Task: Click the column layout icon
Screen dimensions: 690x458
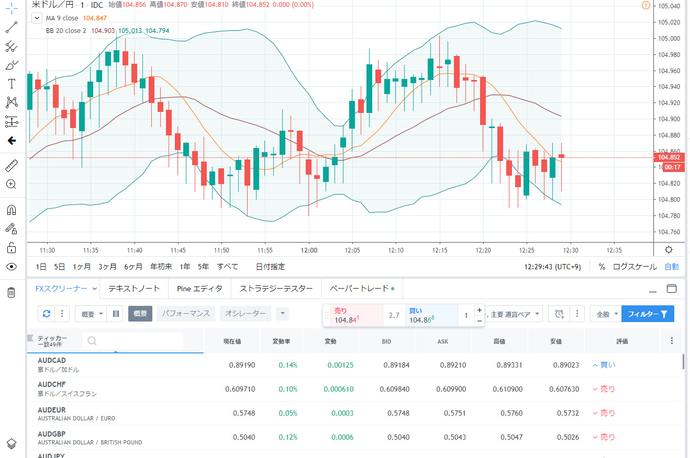Action: coord(116,314)
